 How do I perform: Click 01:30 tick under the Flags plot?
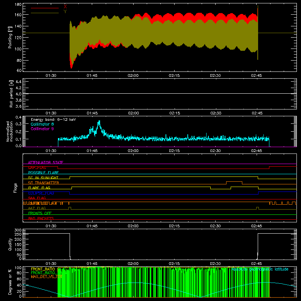[x=51, y=226]
